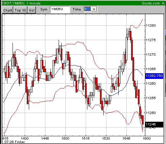This screenshot has height=144, width=166.
Task: Click the 11280 price axis label
Action: click(151, 26)
